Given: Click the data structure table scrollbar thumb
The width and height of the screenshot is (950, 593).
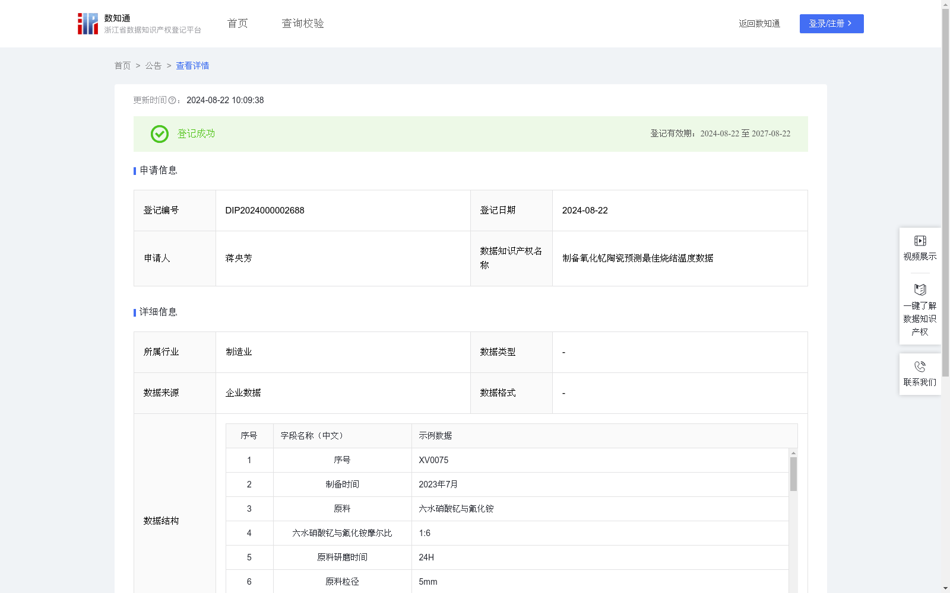Looking at the screenshot, I should [x=793, y=474].
